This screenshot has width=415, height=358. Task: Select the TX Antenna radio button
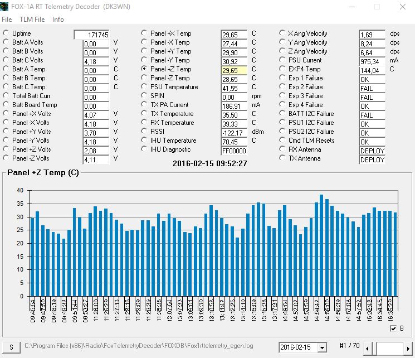(282, 158)
